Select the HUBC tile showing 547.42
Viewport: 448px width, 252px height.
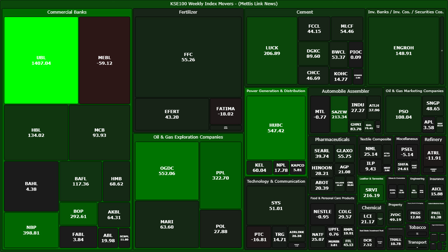276,128
